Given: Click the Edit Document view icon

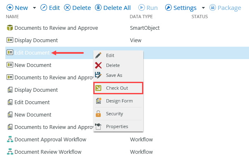Looking at the screenshot, I should point(10,52).
